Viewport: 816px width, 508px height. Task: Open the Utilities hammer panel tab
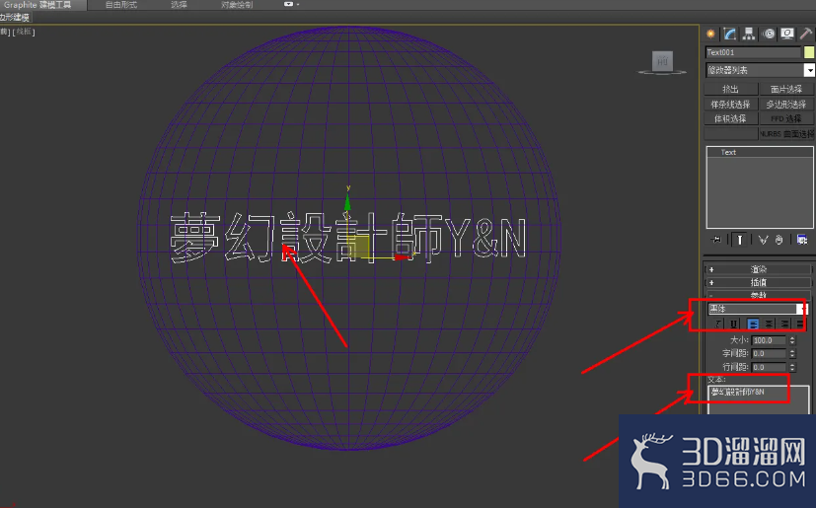[805, 35]
